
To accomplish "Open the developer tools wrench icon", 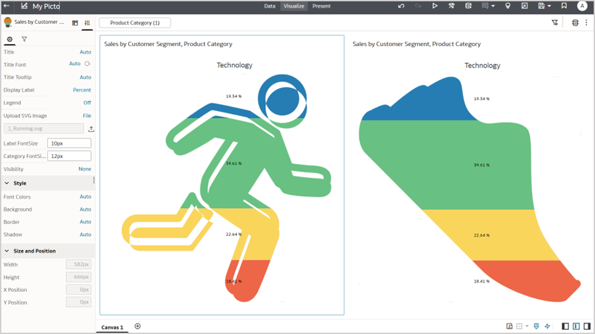I will (451, 6).
